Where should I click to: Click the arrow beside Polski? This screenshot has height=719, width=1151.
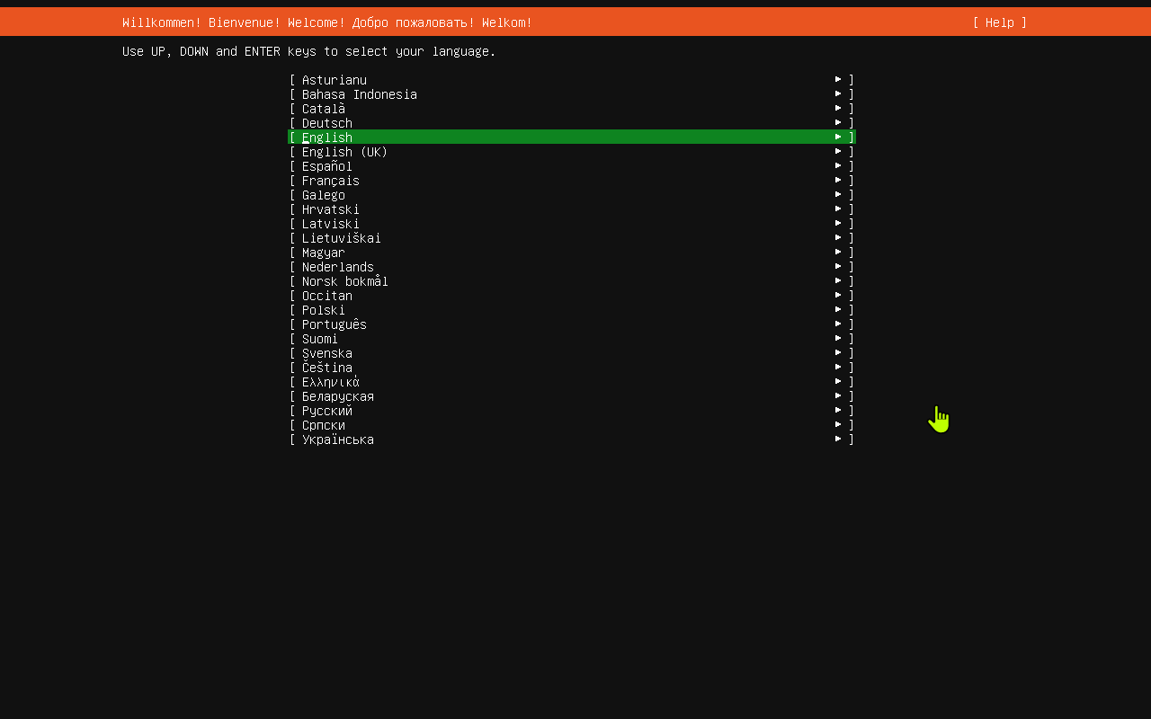[x=838, y=309]
